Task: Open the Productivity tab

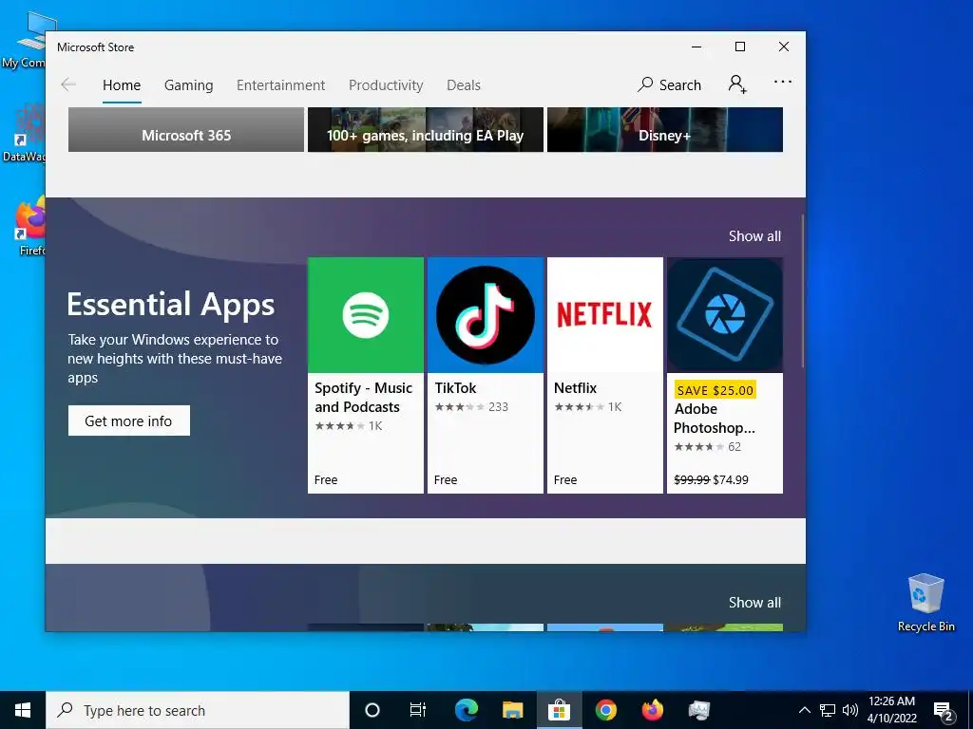Action: point(386,84)
